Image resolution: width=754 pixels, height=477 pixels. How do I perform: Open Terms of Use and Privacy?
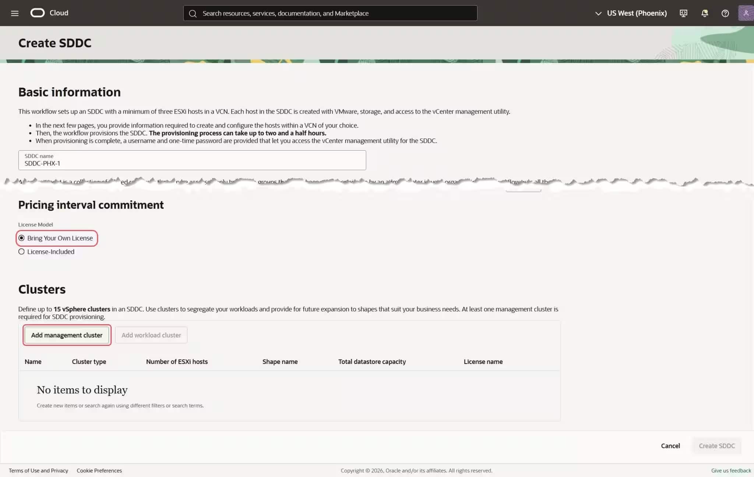point(39,470)
